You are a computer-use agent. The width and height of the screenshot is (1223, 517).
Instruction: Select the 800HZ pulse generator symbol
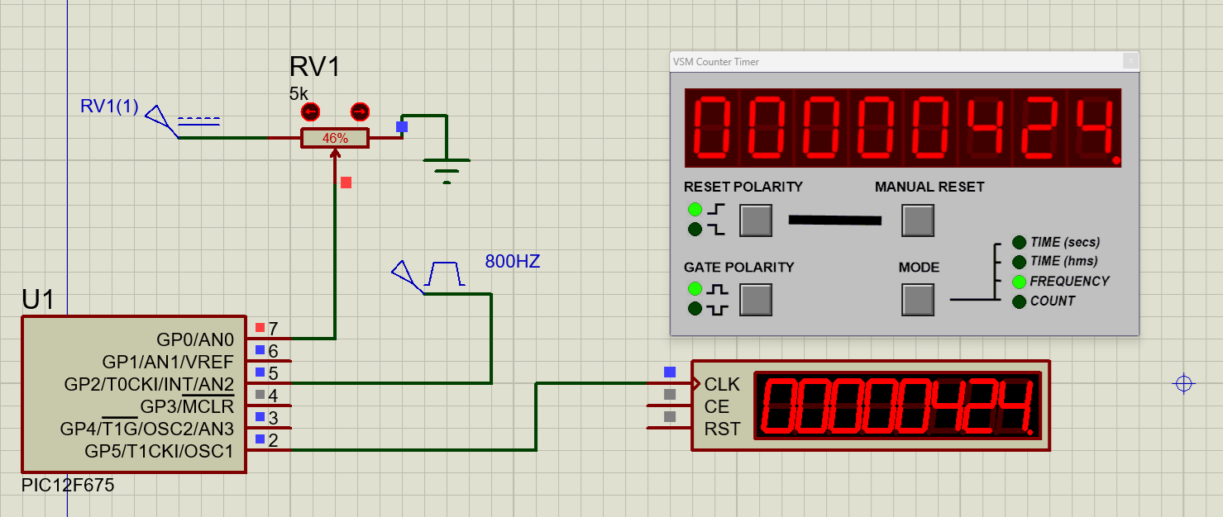[428, 276]
